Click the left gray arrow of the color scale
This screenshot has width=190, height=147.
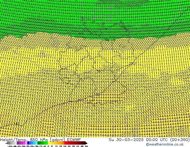tap(7, 143)
